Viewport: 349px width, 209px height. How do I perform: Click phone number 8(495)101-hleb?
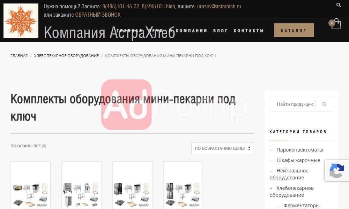[x=158, y=6]
